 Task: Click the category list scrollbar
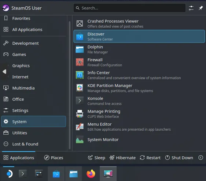pyautogui.click(x=70, y=85)
